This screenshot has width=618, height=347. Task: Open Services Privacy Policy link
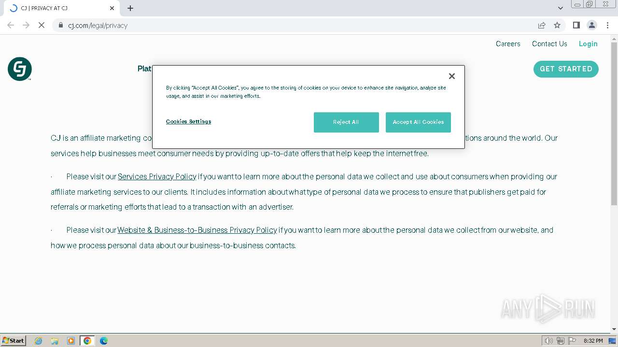(157, 176)
